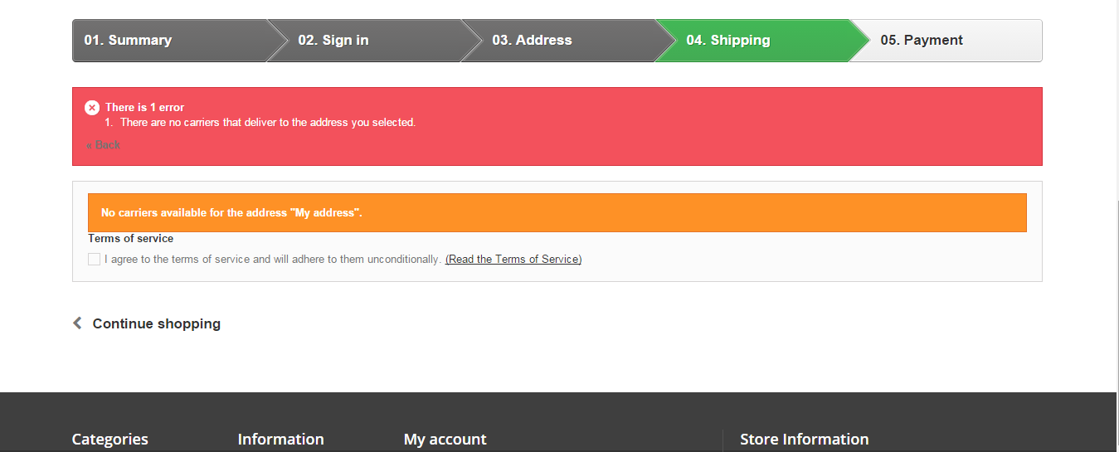The image size is (1119, 452).
Task: Click the "I agree to the terms" label text
Action: 272,260
